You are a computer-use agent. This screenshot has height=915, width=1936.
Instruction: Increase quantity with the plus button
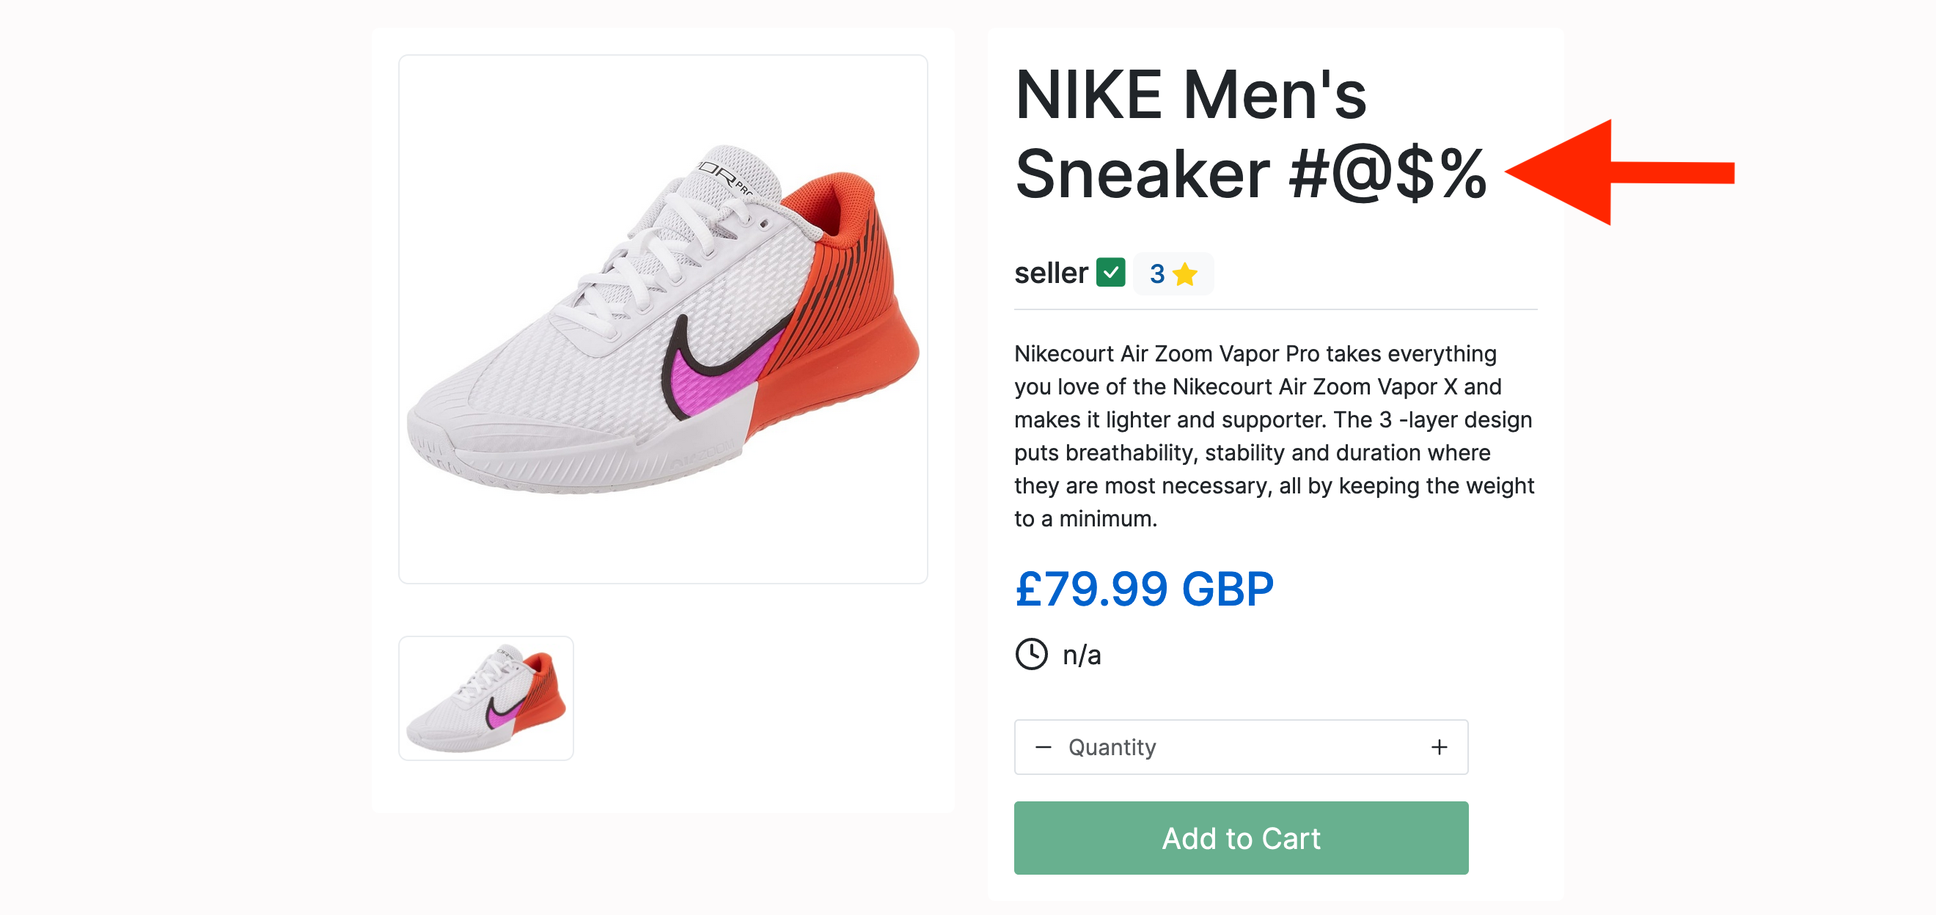tap(1439, 746)
